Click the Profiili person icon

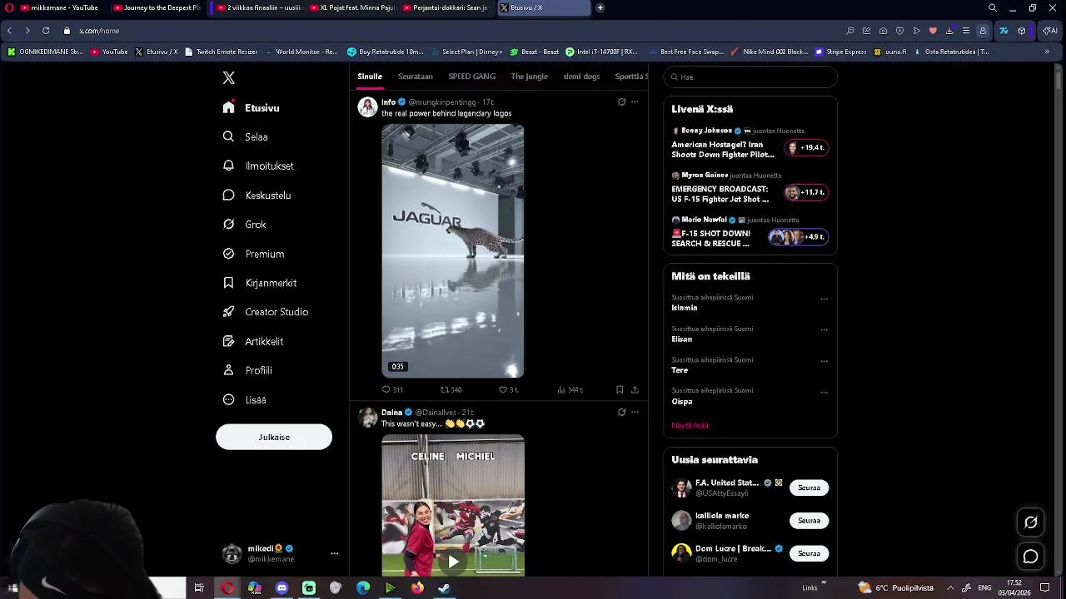pyautogui.click(x=228, y=370)
